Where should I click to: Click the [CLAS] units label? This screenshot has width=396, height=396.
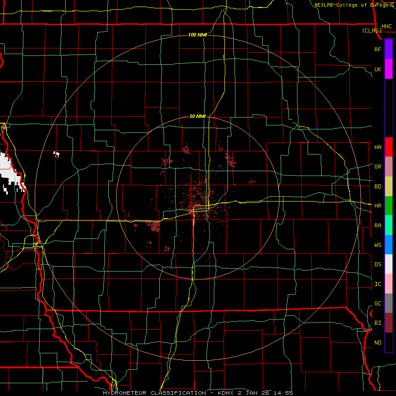click(372, 30)
